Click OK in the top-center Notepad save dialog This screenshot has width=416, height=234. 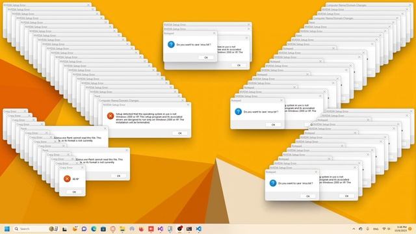pos(206,57)
